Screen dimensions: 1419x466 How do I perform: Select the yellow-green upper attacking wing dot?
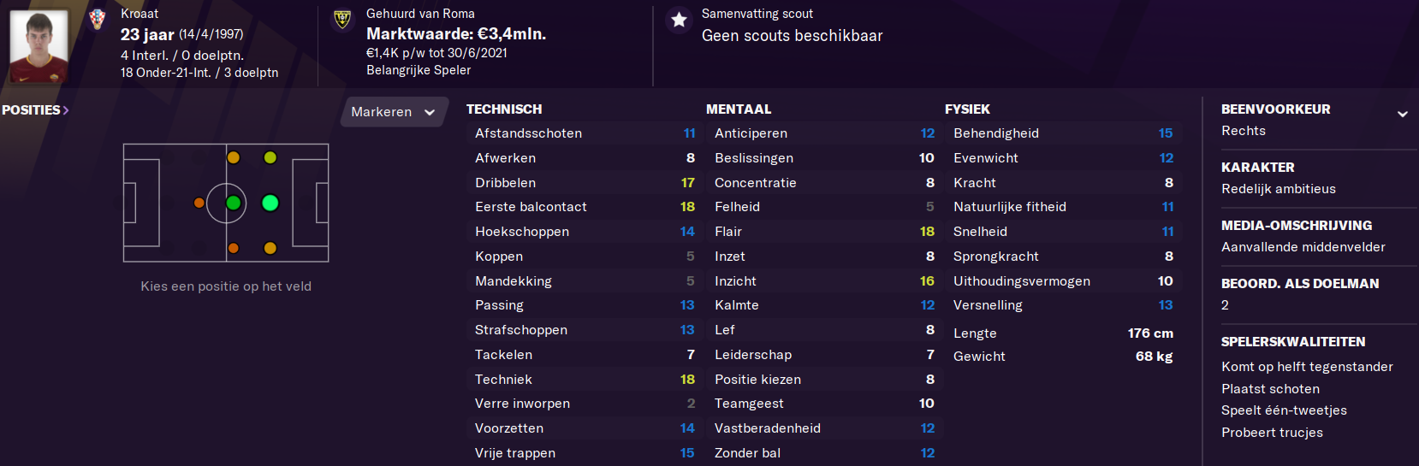(270, 157)
